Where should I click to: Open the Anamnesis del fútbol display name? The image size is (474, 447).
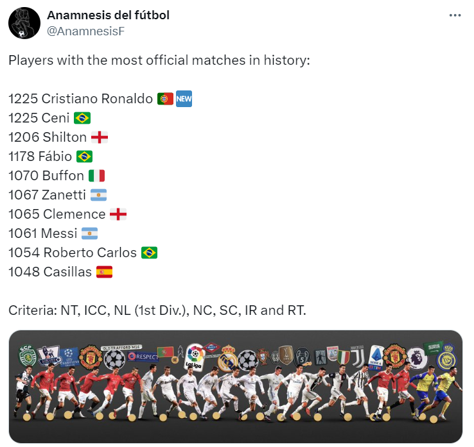pos(108,15)
